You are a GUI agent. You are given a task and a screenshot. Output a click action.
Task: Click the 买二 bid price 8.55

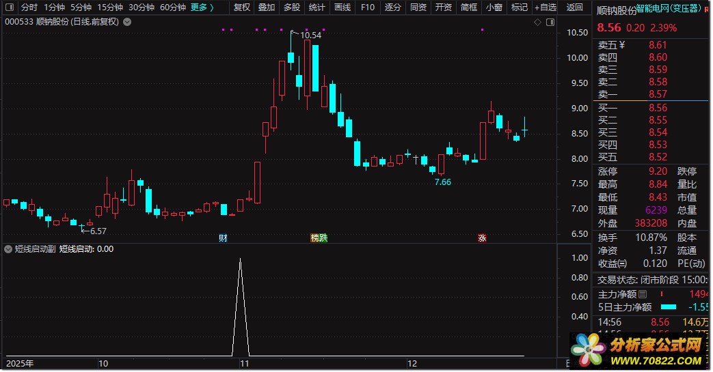coord(658,120)
